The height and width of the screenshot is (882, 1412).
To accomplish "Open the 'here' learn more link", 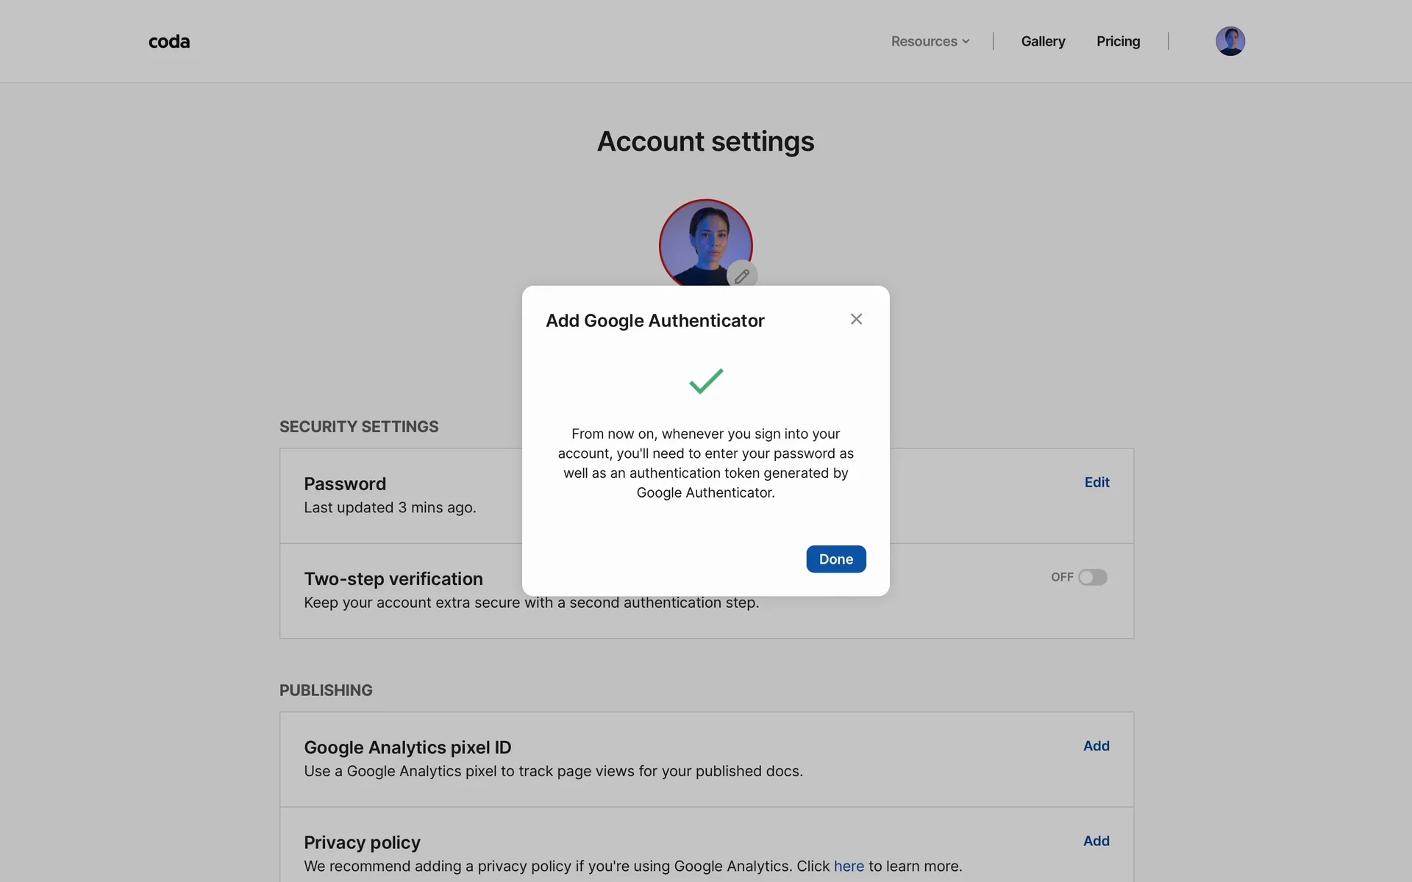I will (849, 866).
